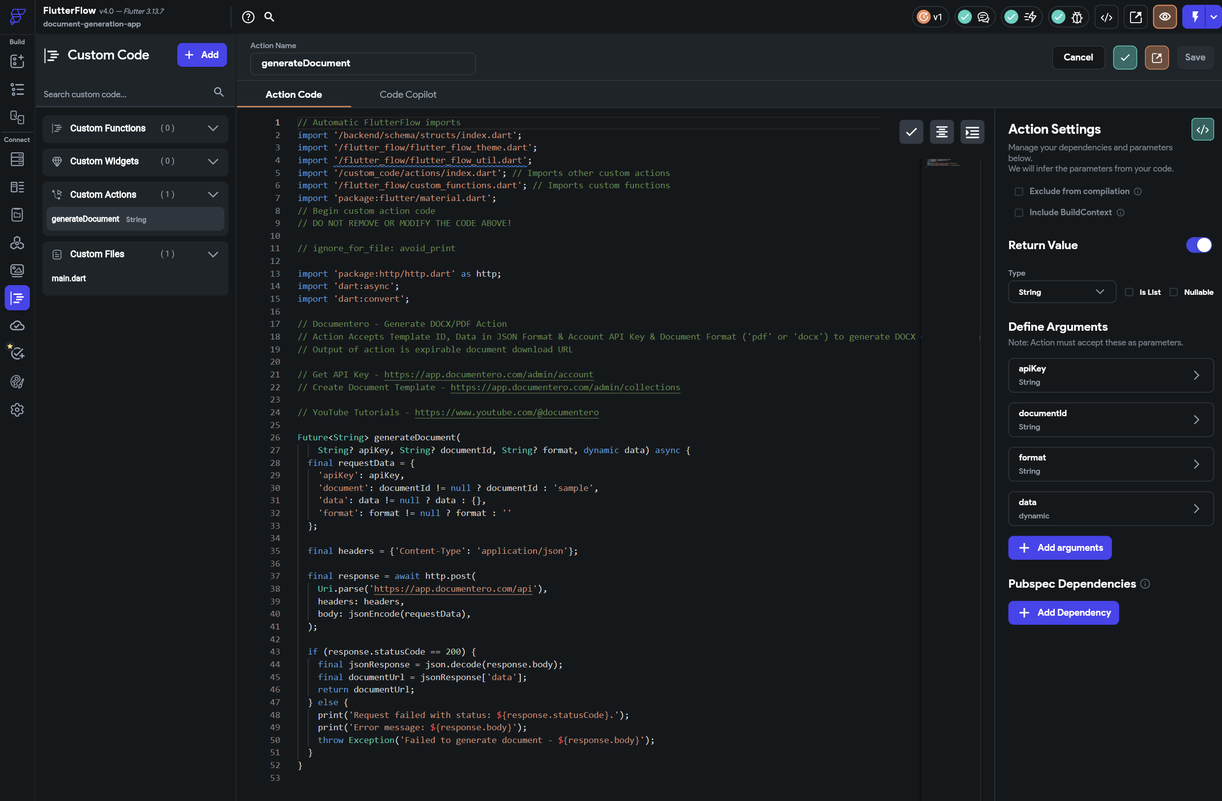Open the comments status icon
The width and height of the screenshot is (1222, 801).
click(x=975, y=17)
